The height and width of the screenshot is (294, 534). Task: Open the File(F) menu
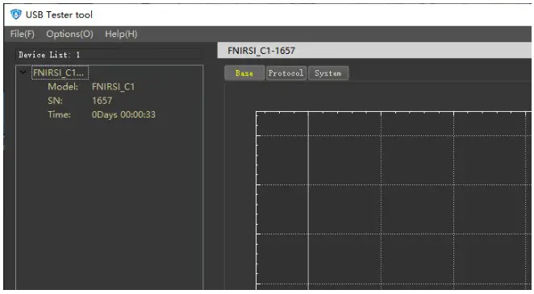(22, 34)
